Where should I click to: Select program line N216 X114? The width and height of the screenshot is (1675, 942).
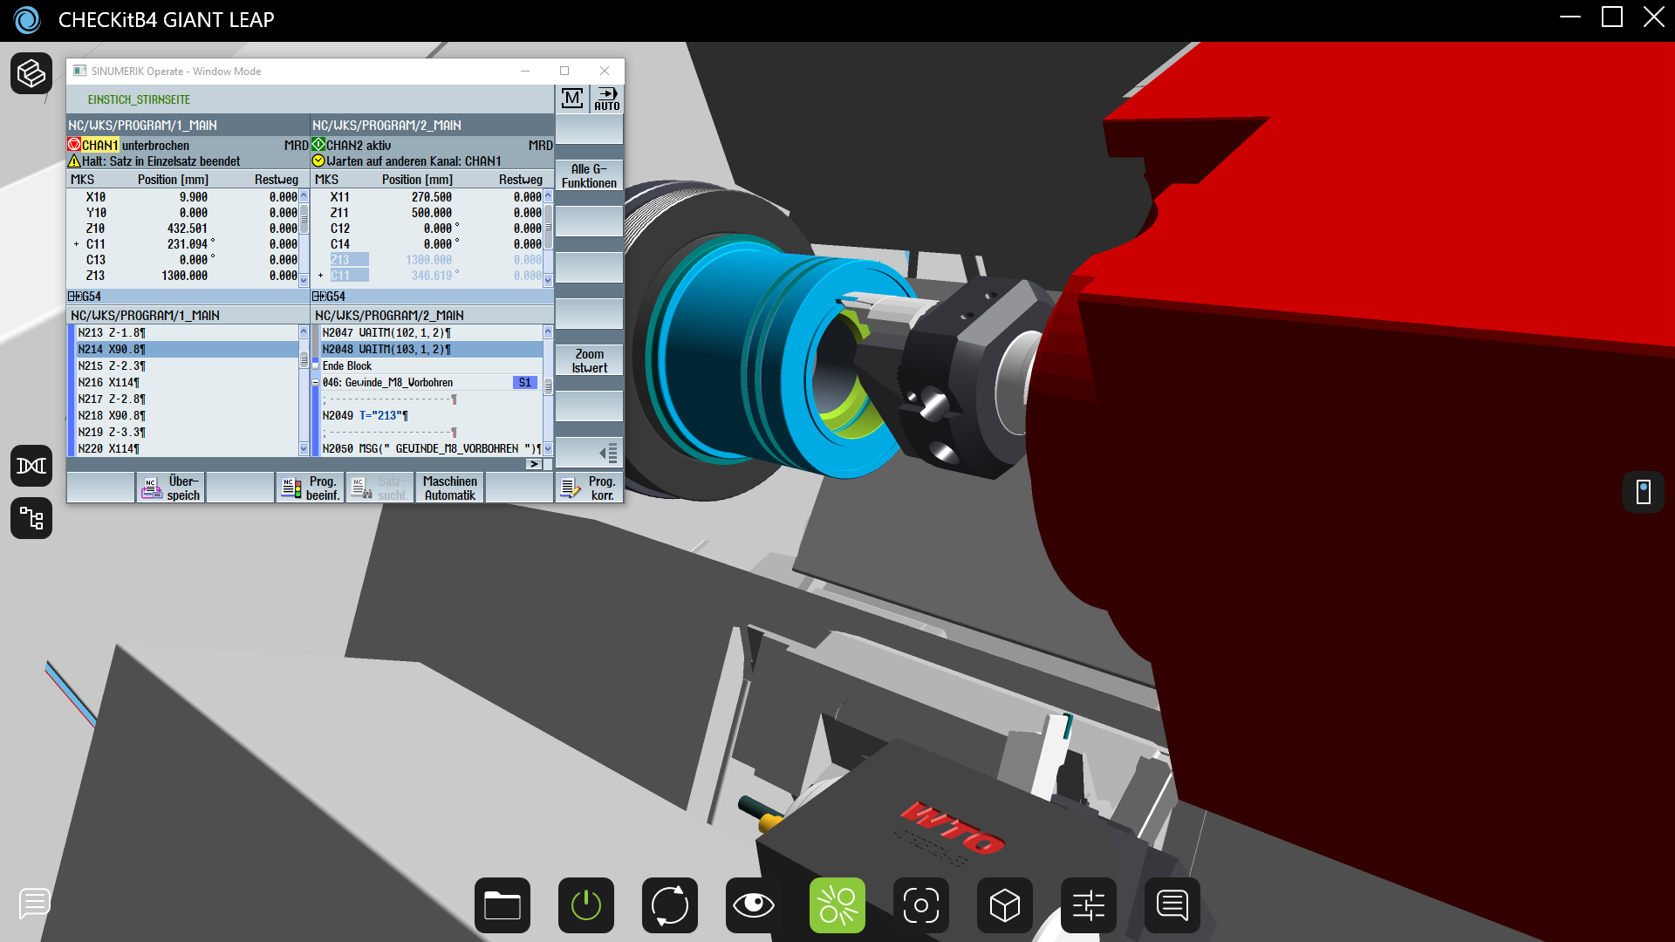tap(186, 382)
